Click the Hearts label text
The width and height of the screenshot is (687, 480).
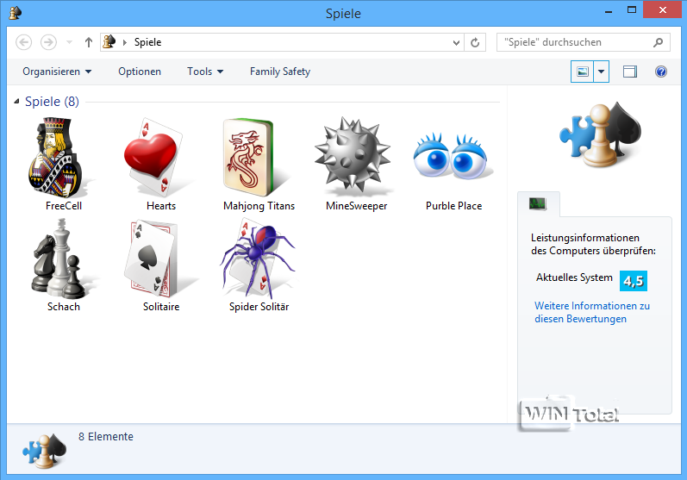point(161,206)
